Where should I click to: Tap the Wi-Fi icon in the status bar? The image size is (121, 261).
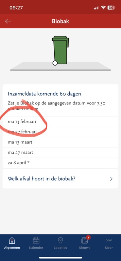[x=103, y=8]
